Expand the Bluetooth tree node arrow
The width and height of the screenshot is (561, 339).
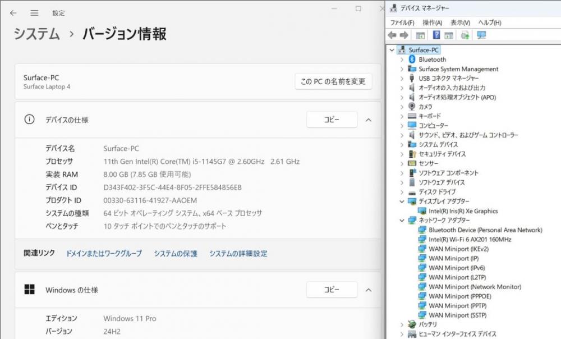[x=402, y=59]
